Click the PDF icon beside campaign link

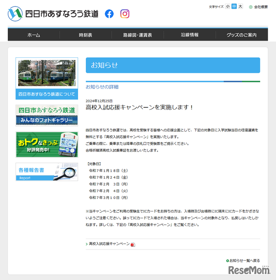click(133, 245)
